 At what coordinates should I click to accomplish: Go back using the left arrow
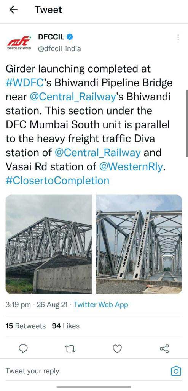pos(13,10)
